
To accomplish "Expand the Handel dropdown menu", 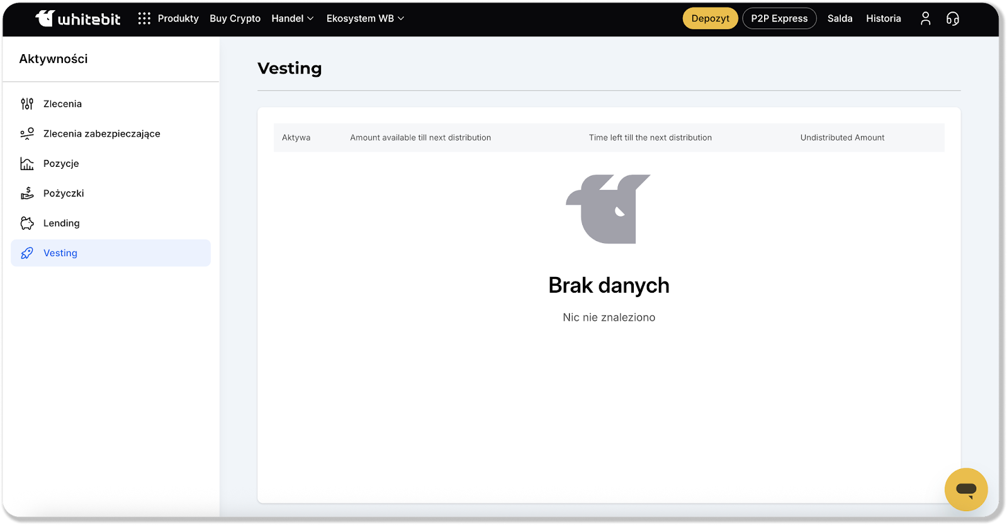I will [x=292, y=19].
